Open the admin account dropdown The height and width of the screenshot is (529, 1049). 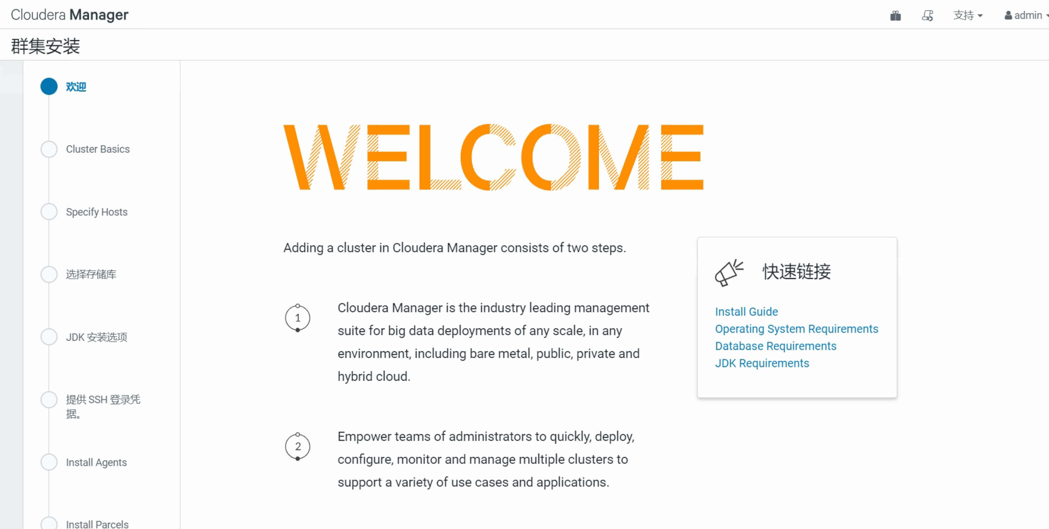[x=1028, y=16]
